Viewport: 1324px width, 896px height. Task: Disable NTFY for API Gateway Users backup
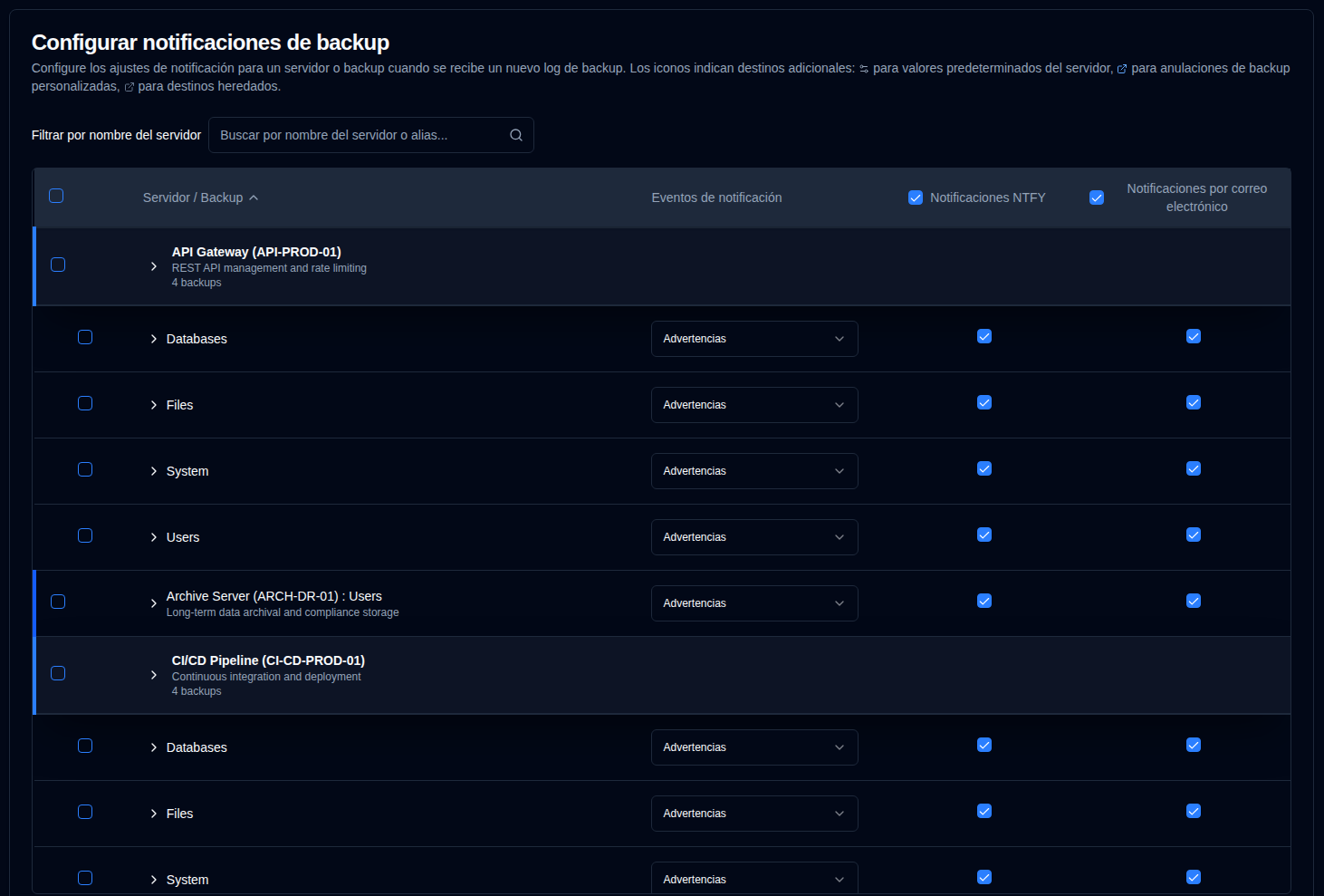(x=984, y=535)
